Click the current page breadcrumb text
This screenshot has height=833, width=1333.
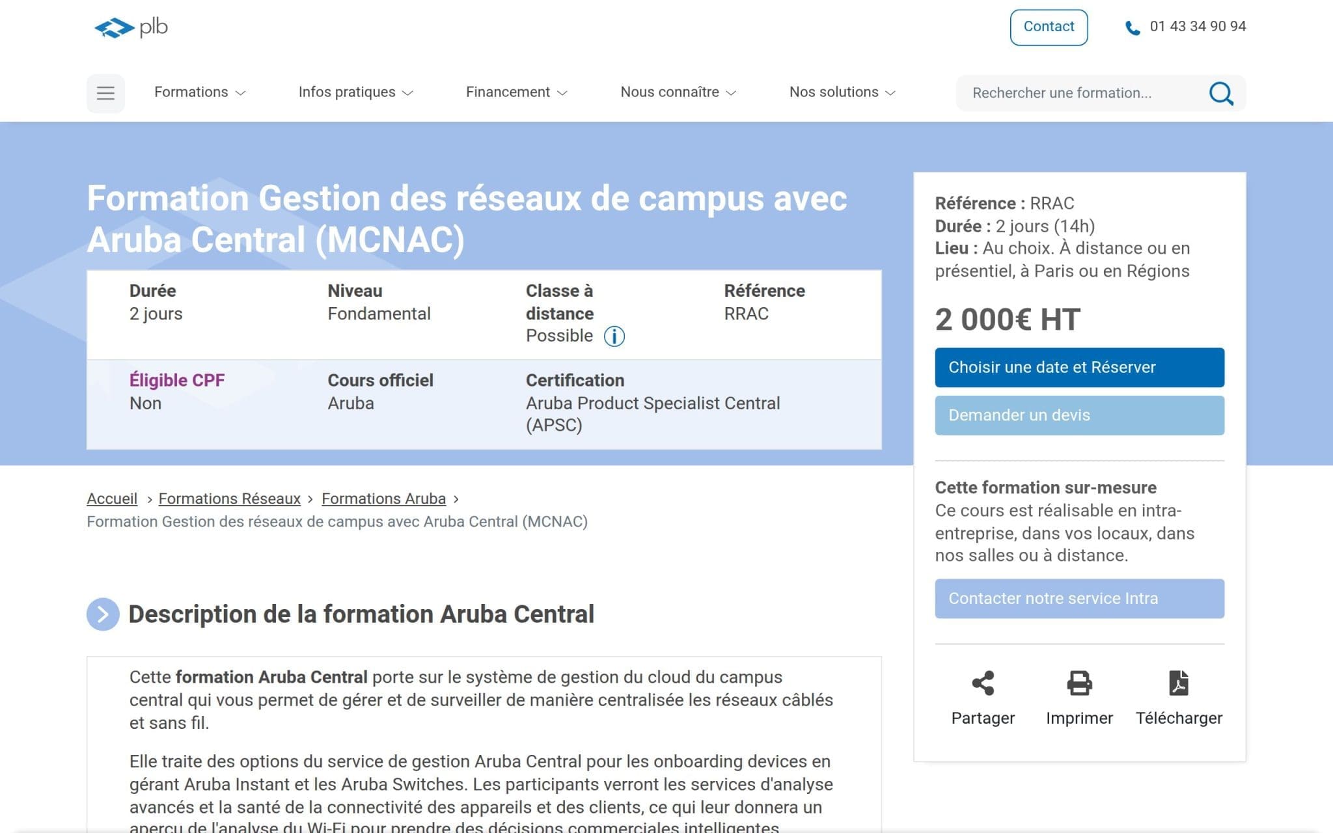[x=337, y=522]
